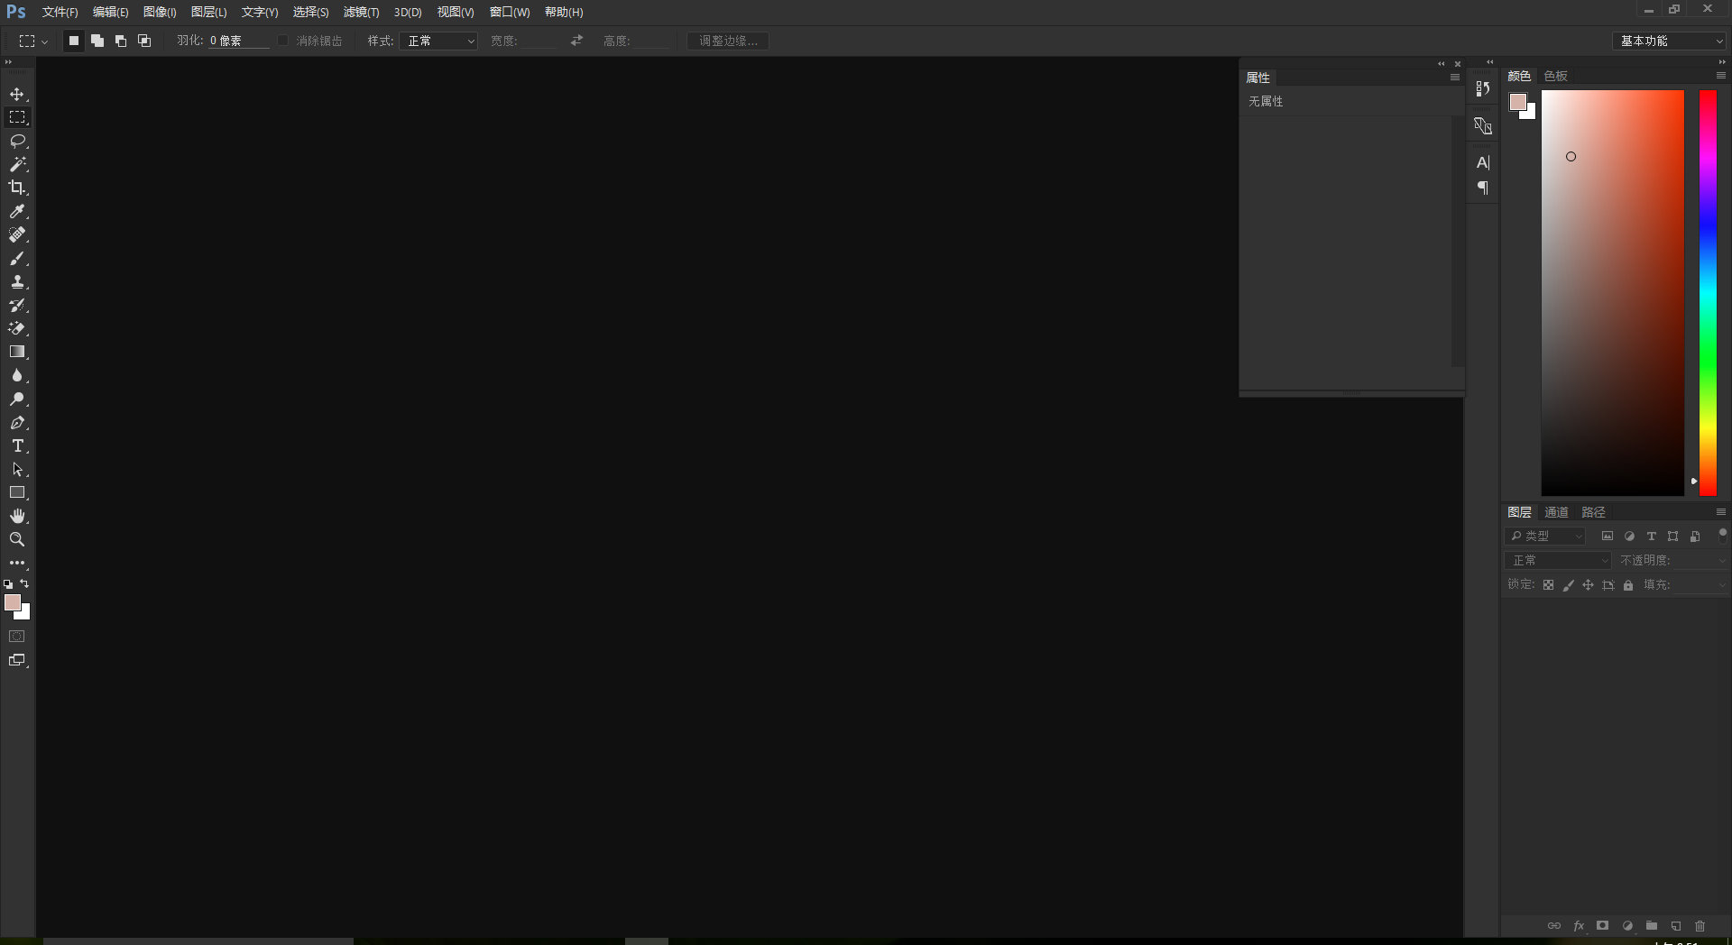
Task: Select the Clone Stamp tool
Action: 17,281
